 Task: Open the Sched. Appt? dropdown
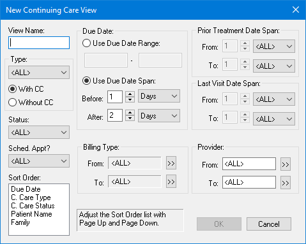pos(39,161)
